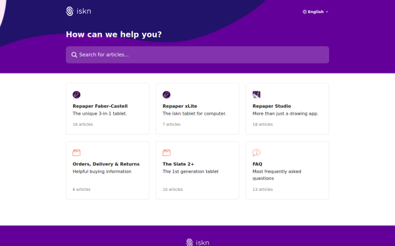Open the English language dropdown
Image resolution: width=395 pixels, height=246 pixels.
(315, 12)
